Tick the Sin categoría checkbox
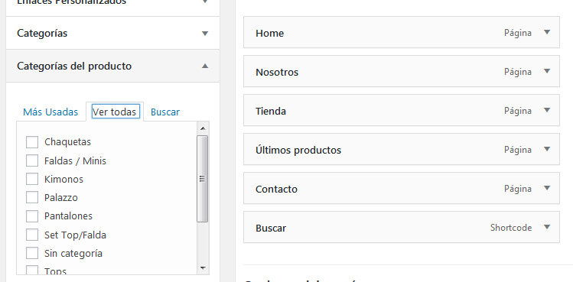 (x=32, y=253)
